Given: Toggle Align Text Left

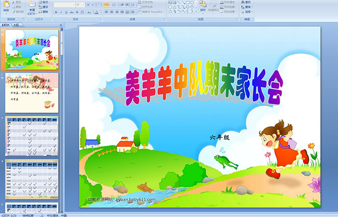Looking at the screenshot, I should click(x=107, y=12).
